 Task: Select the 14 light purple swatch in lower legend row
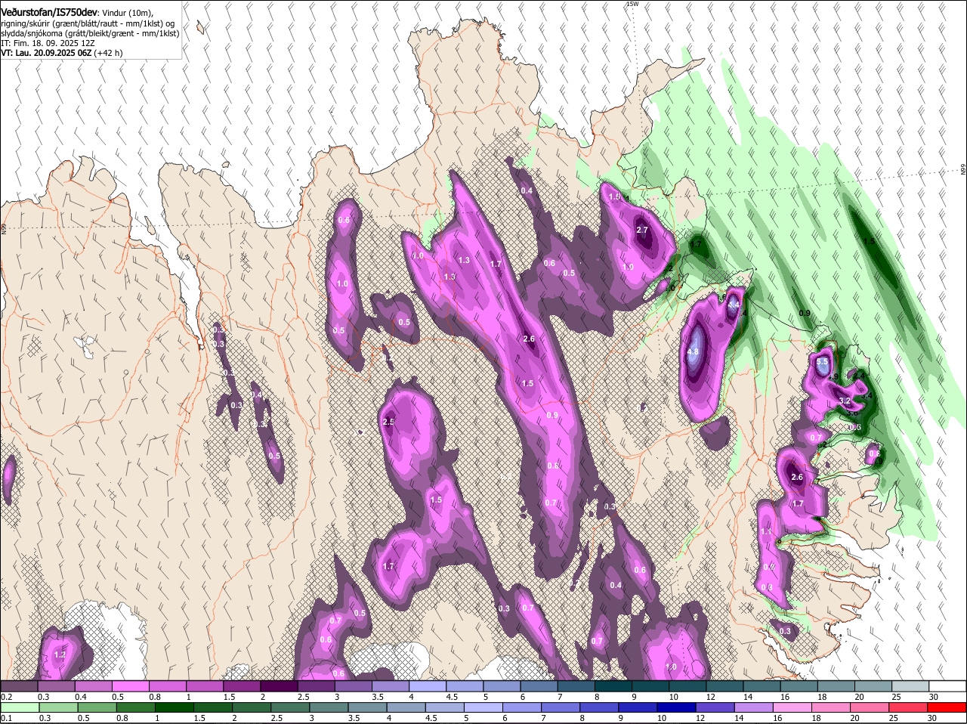tap(754, 708)
